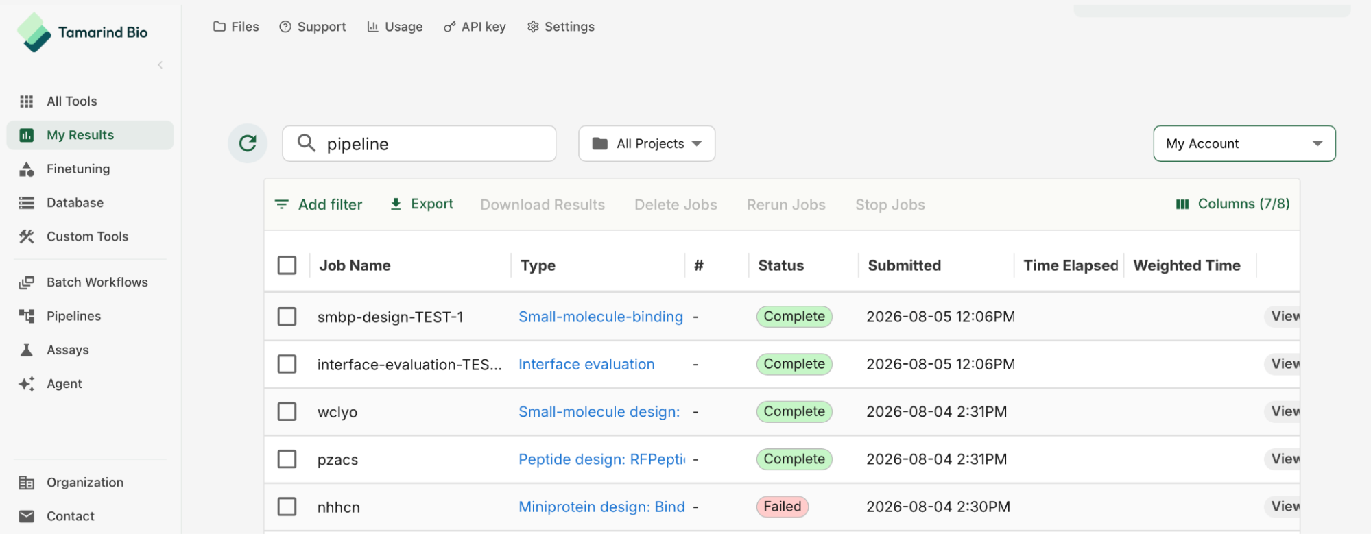Click the Add filter lines icon
The height and width of the screenshot is (534, 1371).
281,204
